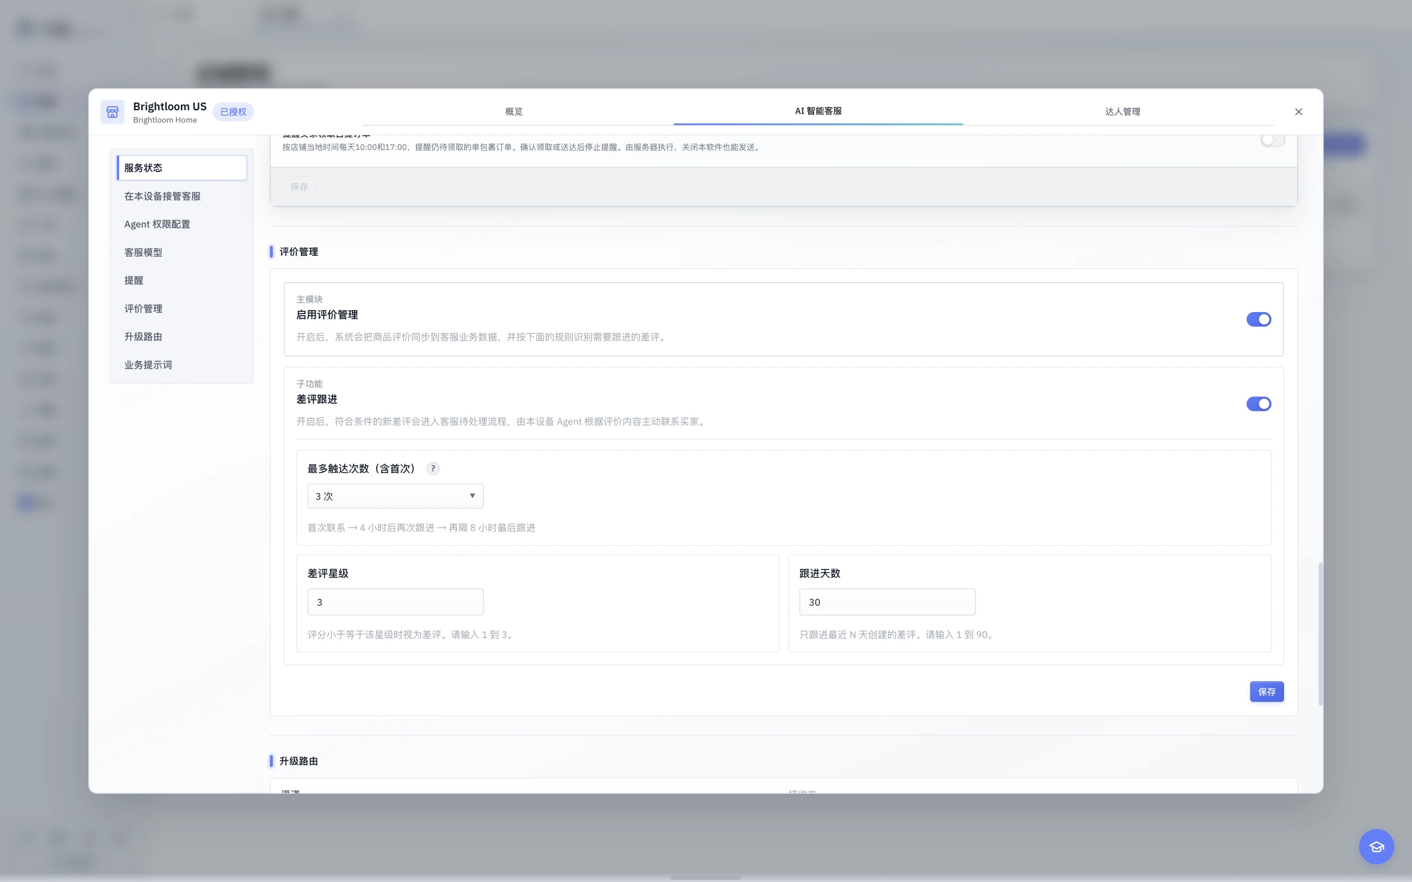Click the hint '评分小于等于该星级时视为差评'
Viewport: 1412px width, 882px height.
pos(374,634)
